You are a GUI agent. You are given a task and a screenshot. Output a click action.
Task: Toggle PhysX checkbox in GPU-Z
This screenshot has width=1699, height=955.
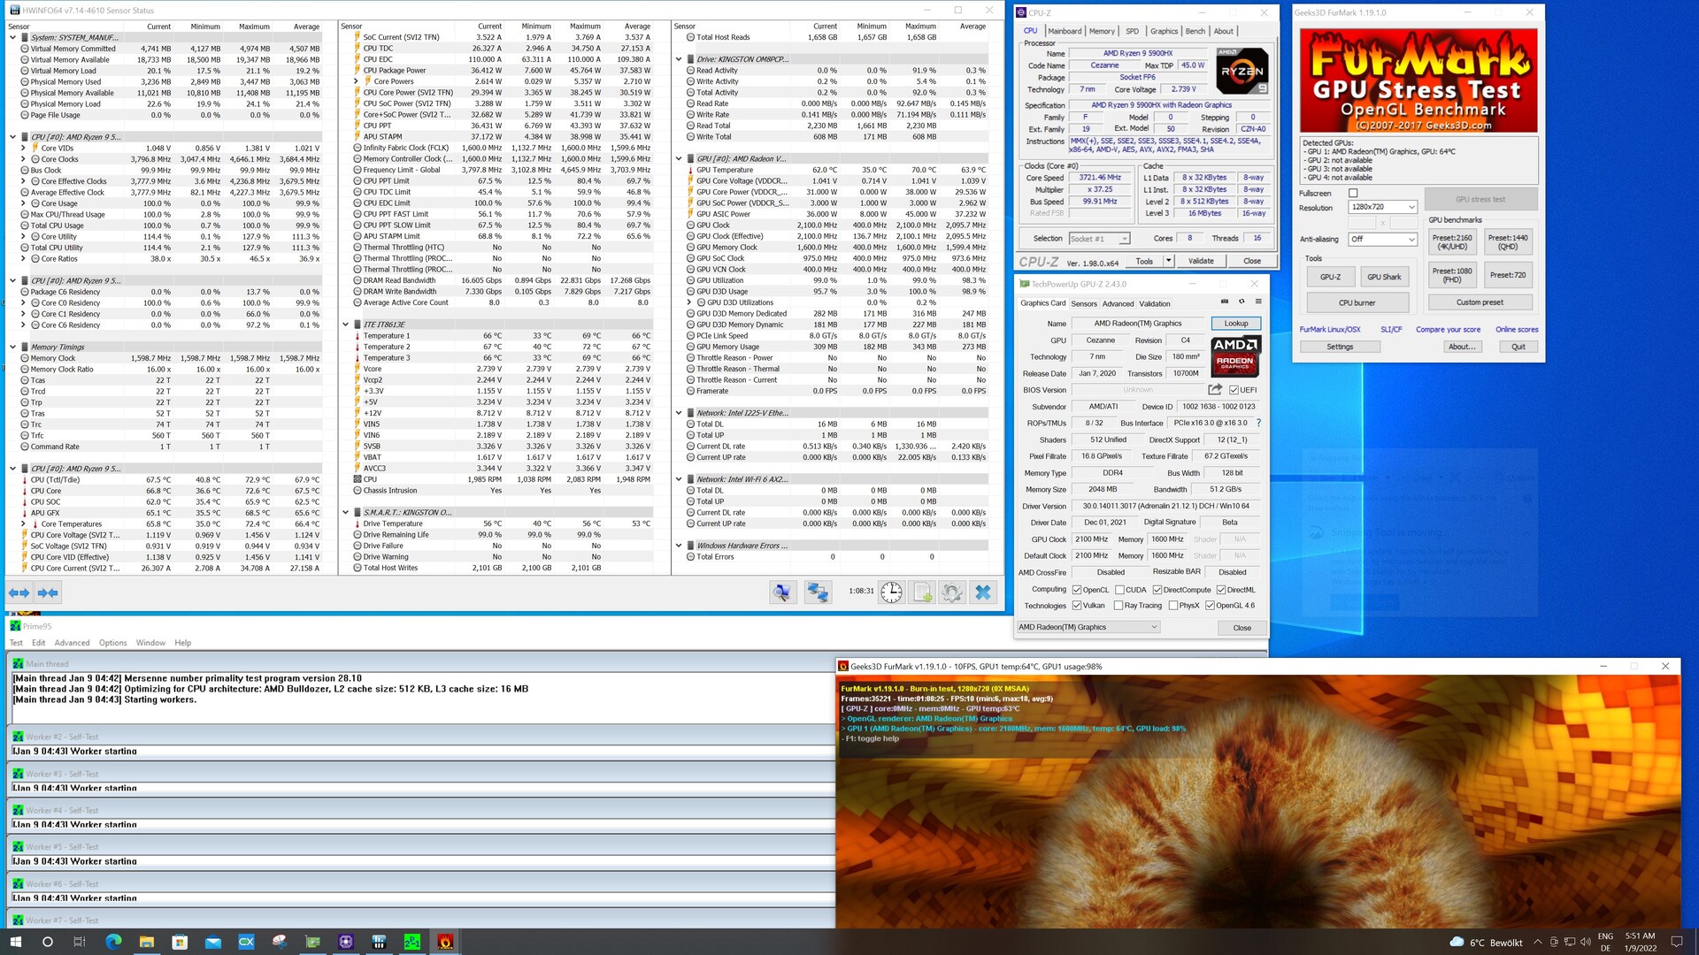1172,606
